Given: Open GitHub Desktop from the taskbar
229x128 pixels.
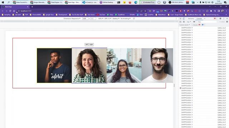Looking at the screenshot, I should coord(107,2).
